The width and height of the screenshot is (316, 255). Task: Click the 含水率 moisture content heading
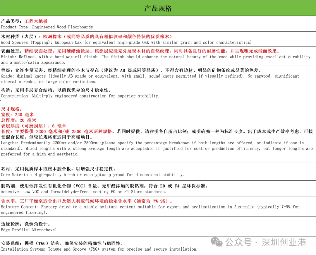pos(8,201)
